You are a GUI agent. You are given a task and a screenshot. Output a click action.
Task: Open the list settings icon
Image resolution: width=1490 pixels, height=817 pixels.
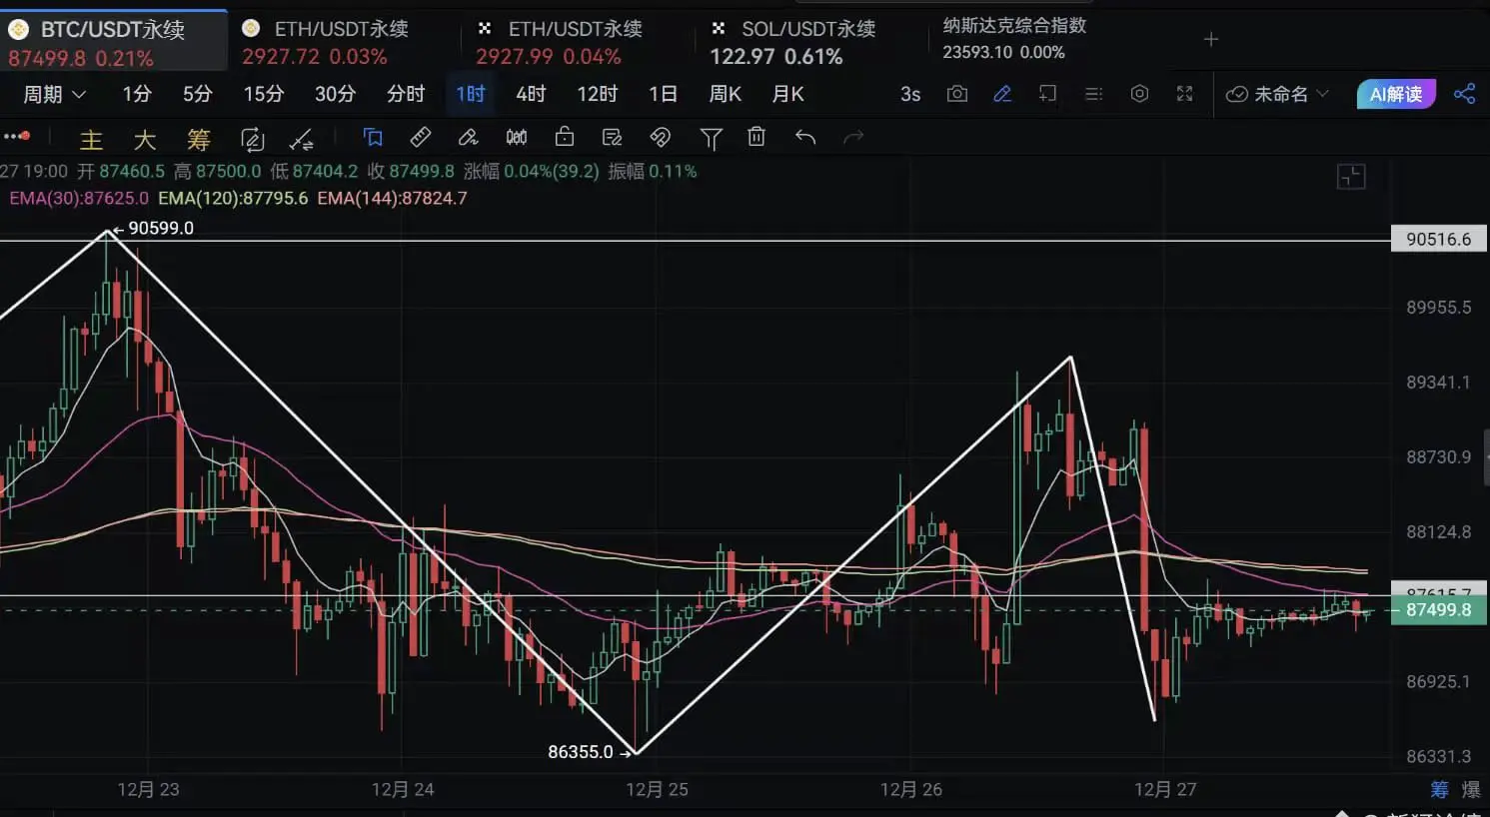coord(1094,94)
